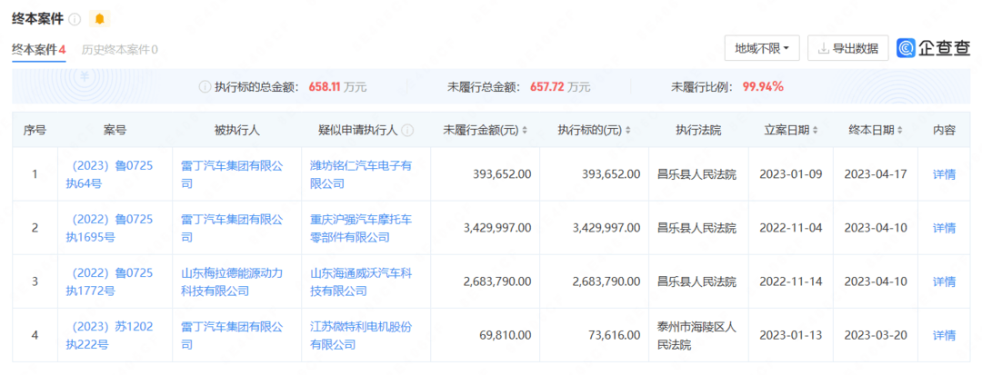
Task: Click the 企查查 logo
Action: click(x=933, y=48)
